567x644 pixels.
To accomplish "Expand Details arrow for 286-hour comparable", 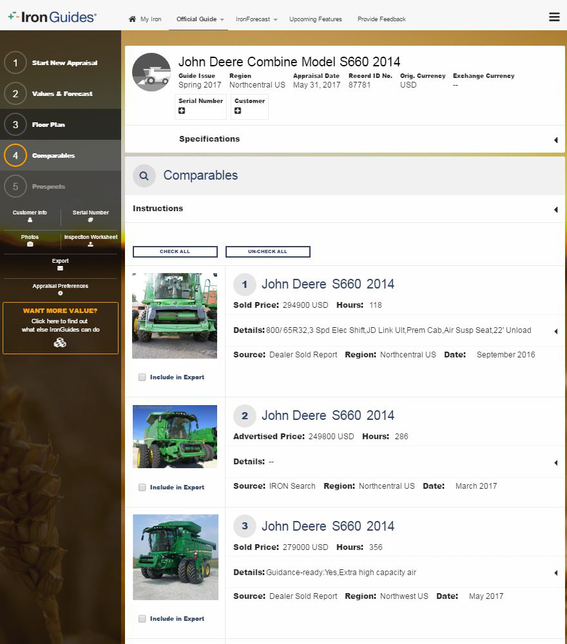I will point(556,462).
